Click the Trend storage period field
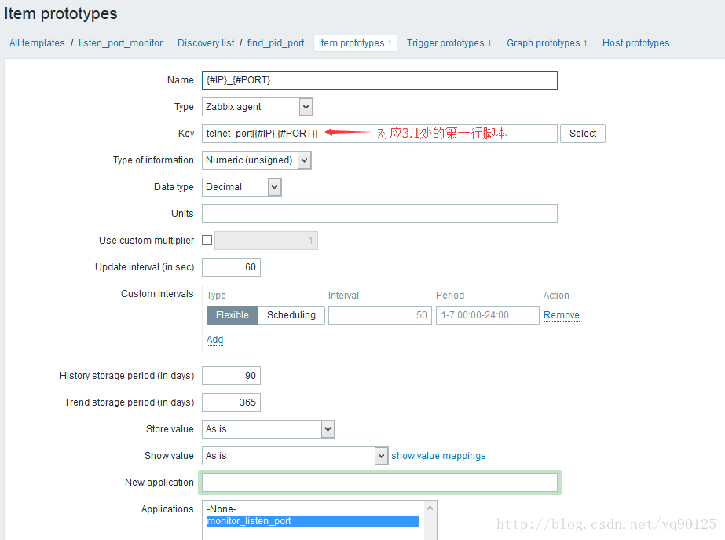This screenshot has width=725, height=540. (231, 402)
